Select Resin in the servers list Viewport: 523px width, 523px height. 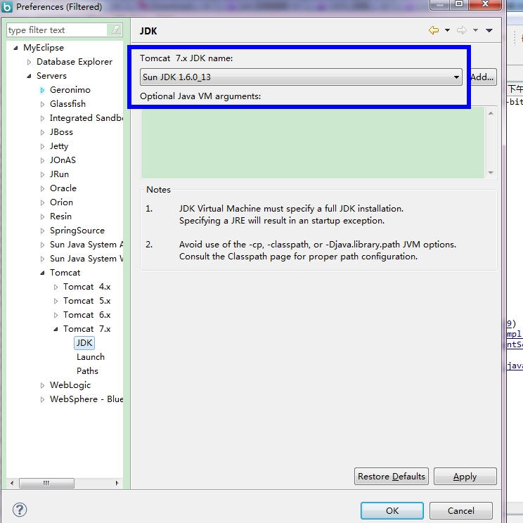pyautogui.click(x=60, y=216)
